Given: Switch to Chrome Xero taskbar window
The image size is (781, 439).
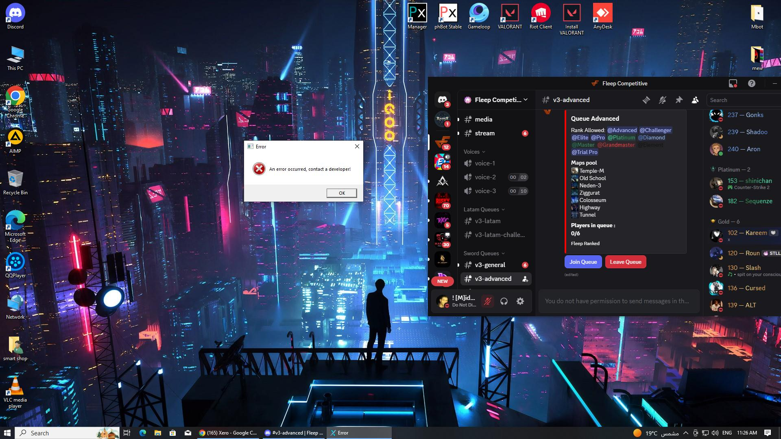Looking at the screenshot, I should (x=228, y=433).
